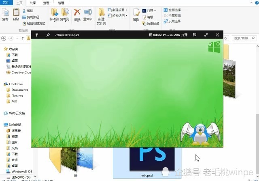Click the search box 搜索"自然...
The width and height of the screenshot is (259, 181).
[x=244, y=38]
